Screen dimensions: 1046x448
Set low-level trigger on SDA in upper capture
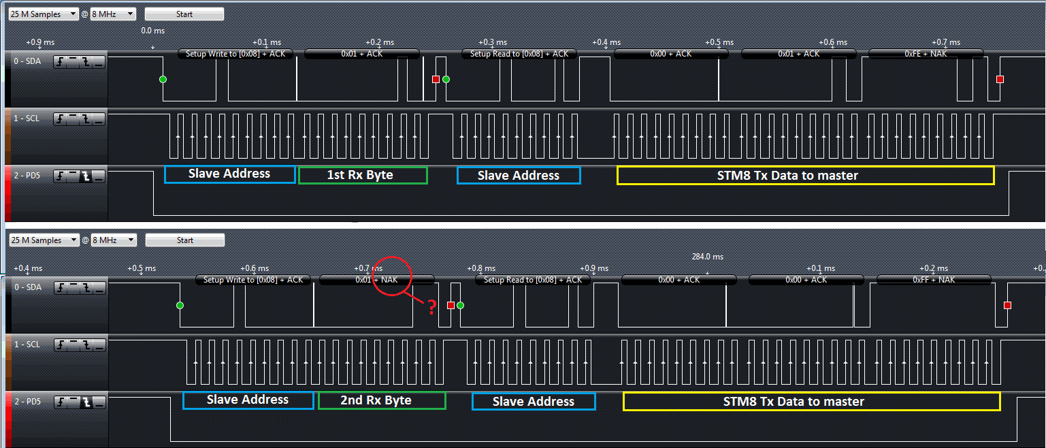(x=99, y=61)
